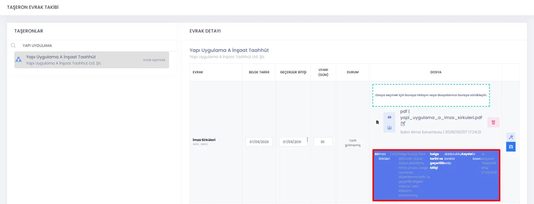Click the AI wand icon above the save button
534x204 pixels.
(511, 137)
